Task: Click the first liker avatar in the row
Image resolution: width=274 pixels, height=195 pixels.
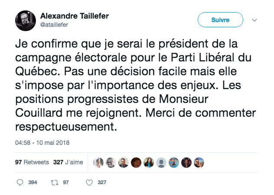Action: (x=98, y=162)
